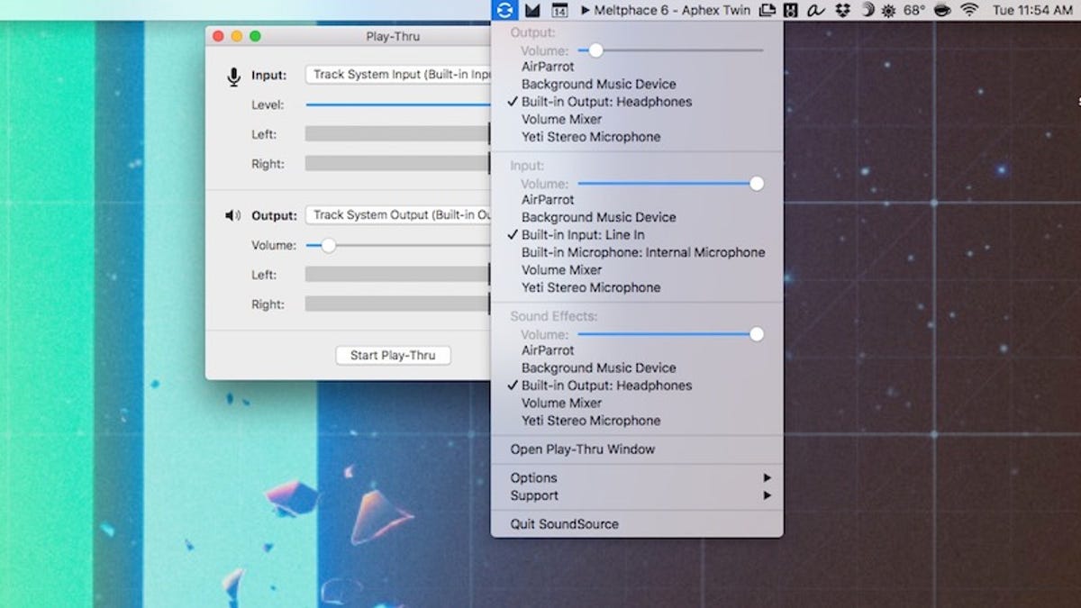Expand the Support submenu arrow

[768, 495]
